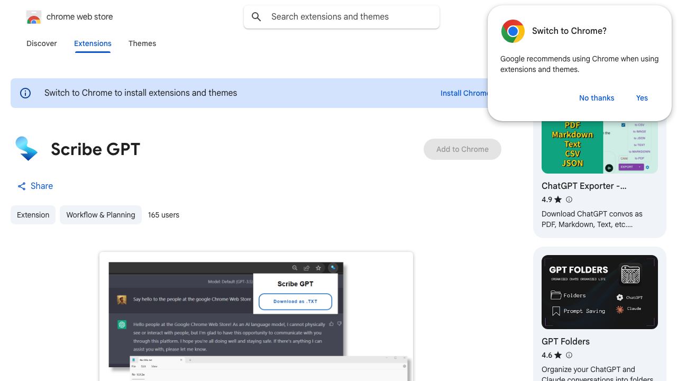Open the Scribe GPT screenshot preview
The height and width of the screenshot is (381, 677).
(256, 316)
